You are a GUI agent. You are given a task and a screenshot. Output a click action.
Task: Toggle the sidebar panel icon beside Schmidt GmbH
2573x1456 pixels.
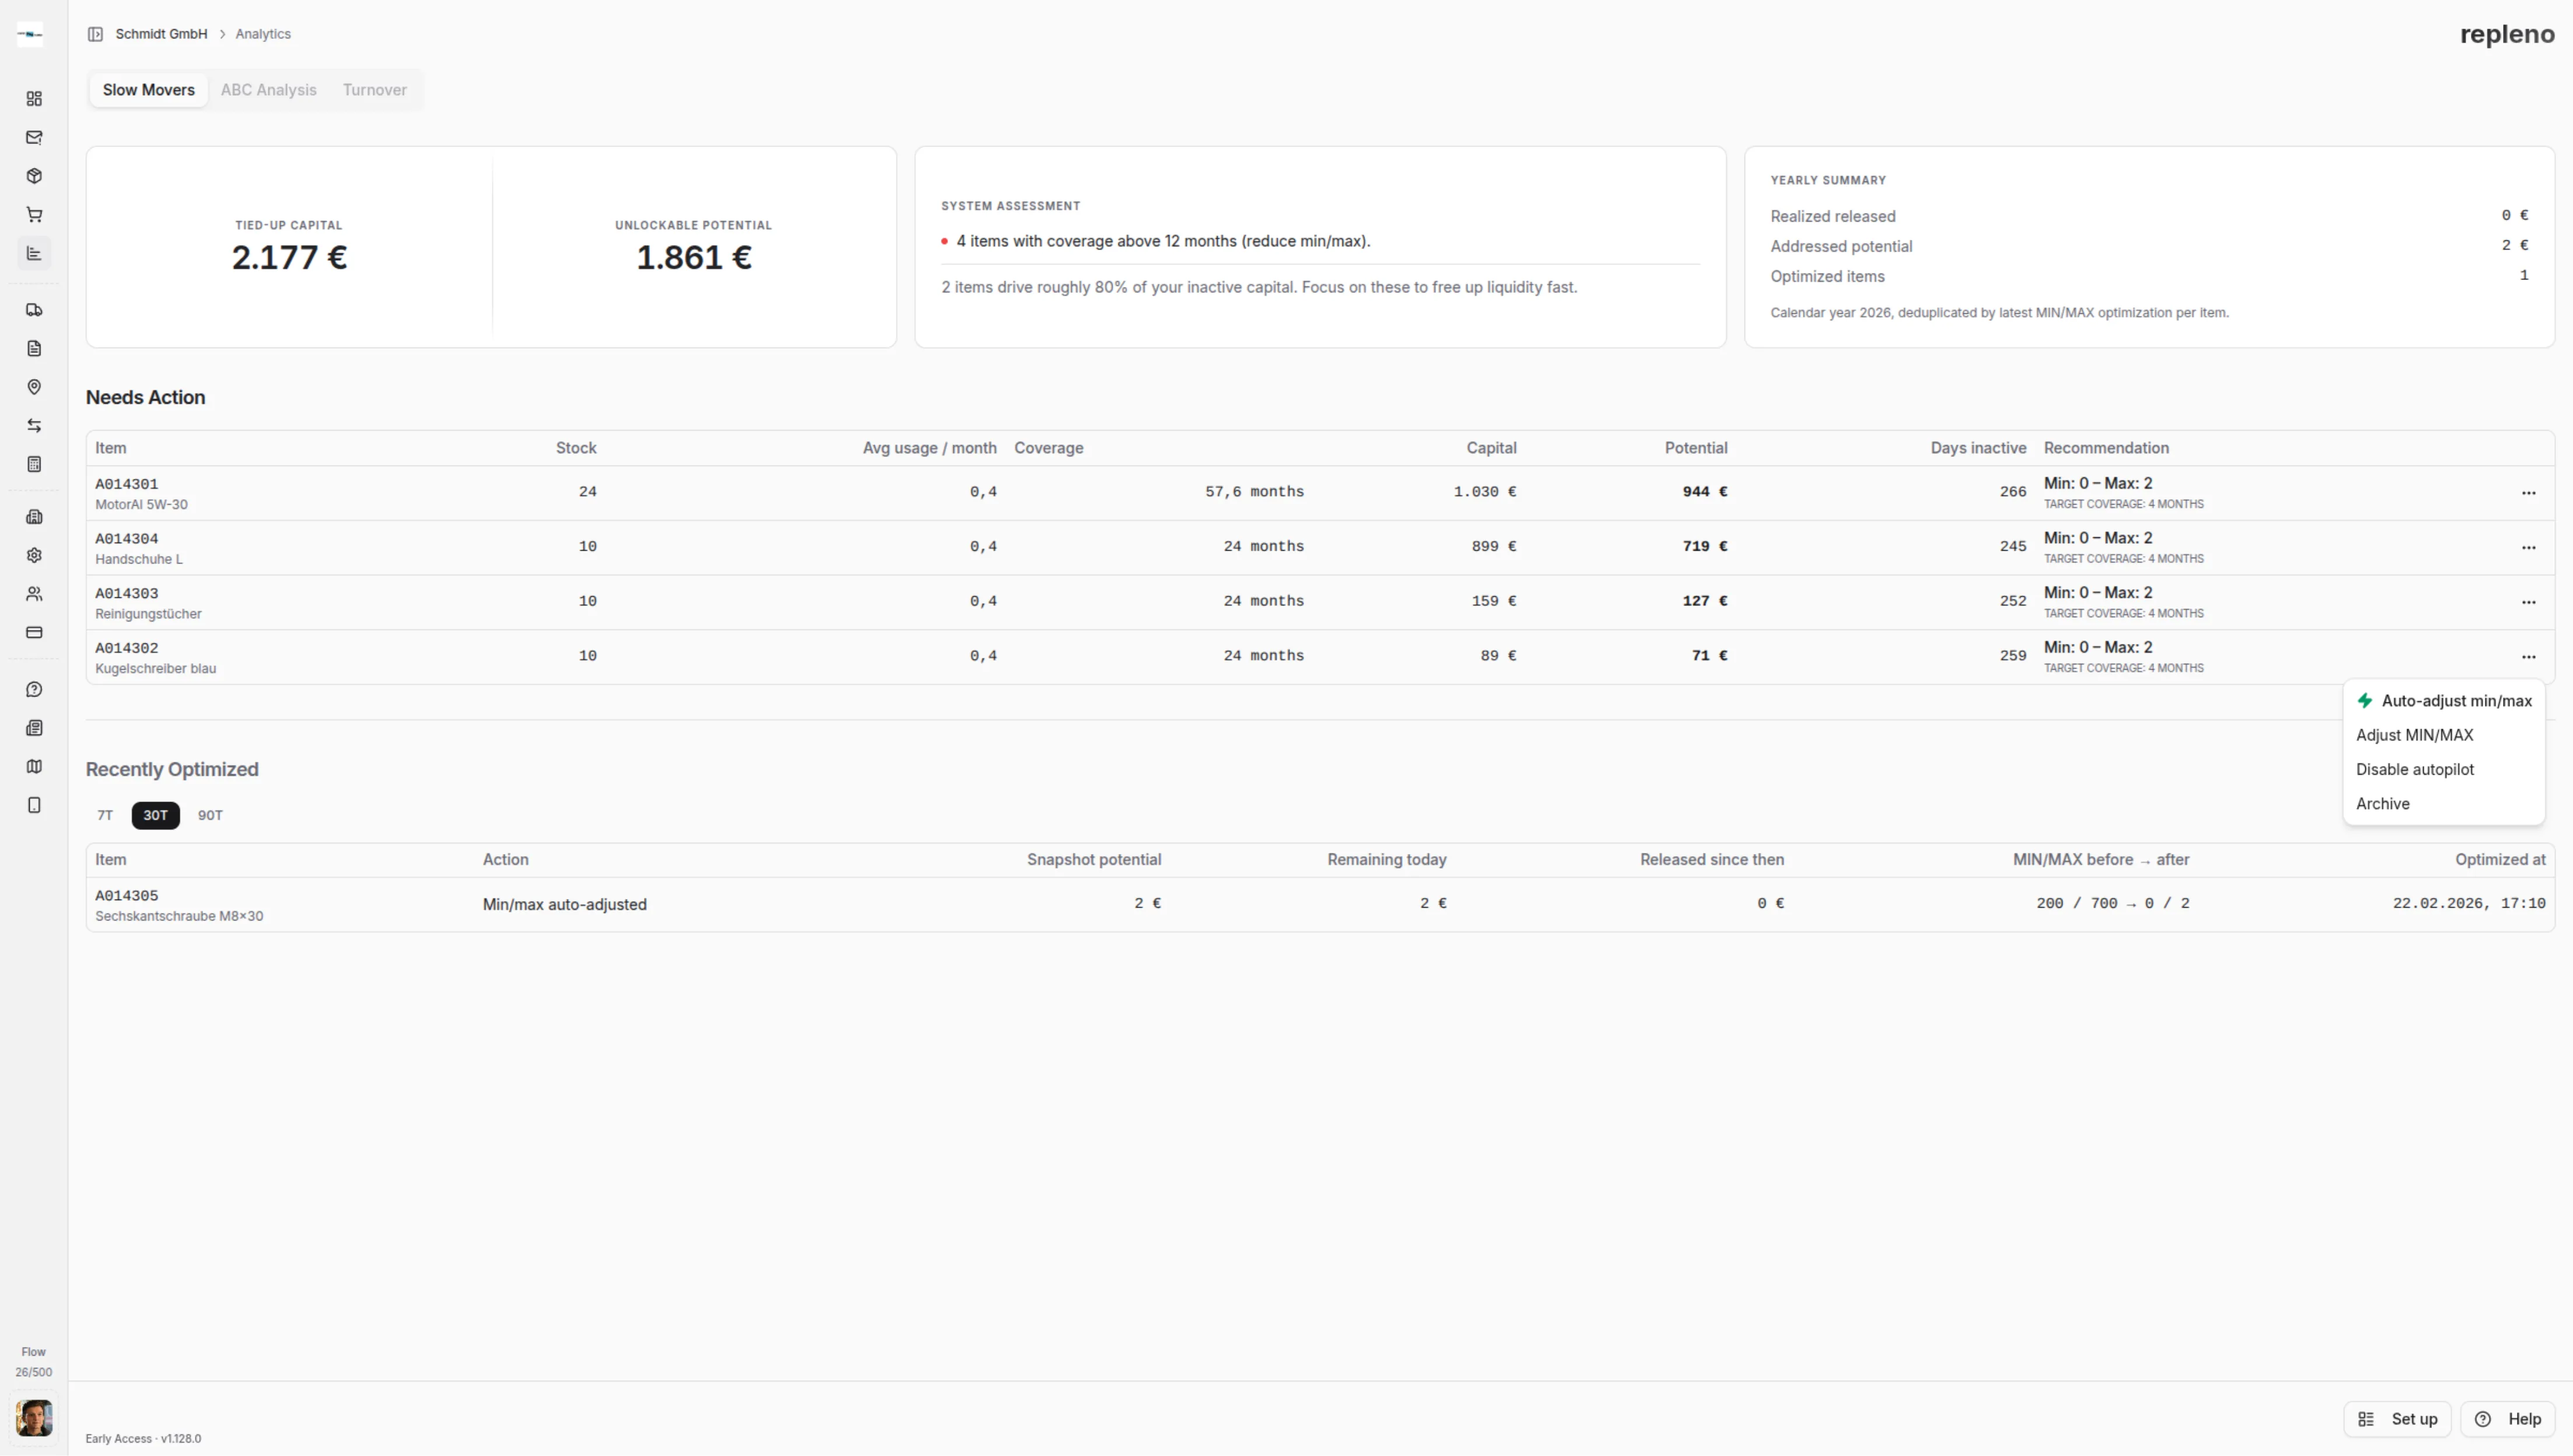point(95,34)
